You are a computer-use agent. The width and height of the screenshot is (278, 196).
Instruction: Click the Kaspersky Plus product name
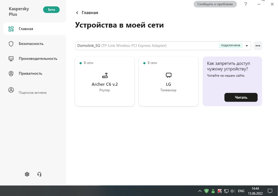tap(19, 12)
